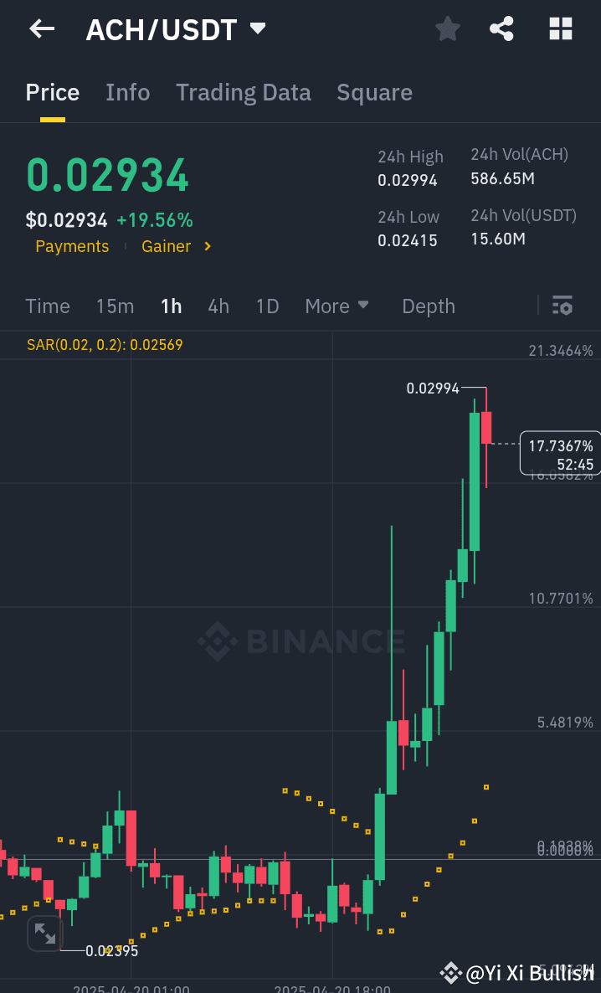
Task: Switch to the Trading Data tab
Action: tap(244, 93)
